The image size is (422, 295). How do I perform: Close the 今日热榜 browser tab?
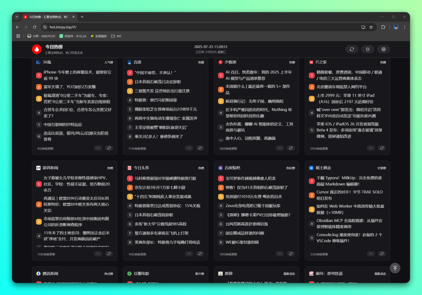pyautogui.click(x=73, y=17)
